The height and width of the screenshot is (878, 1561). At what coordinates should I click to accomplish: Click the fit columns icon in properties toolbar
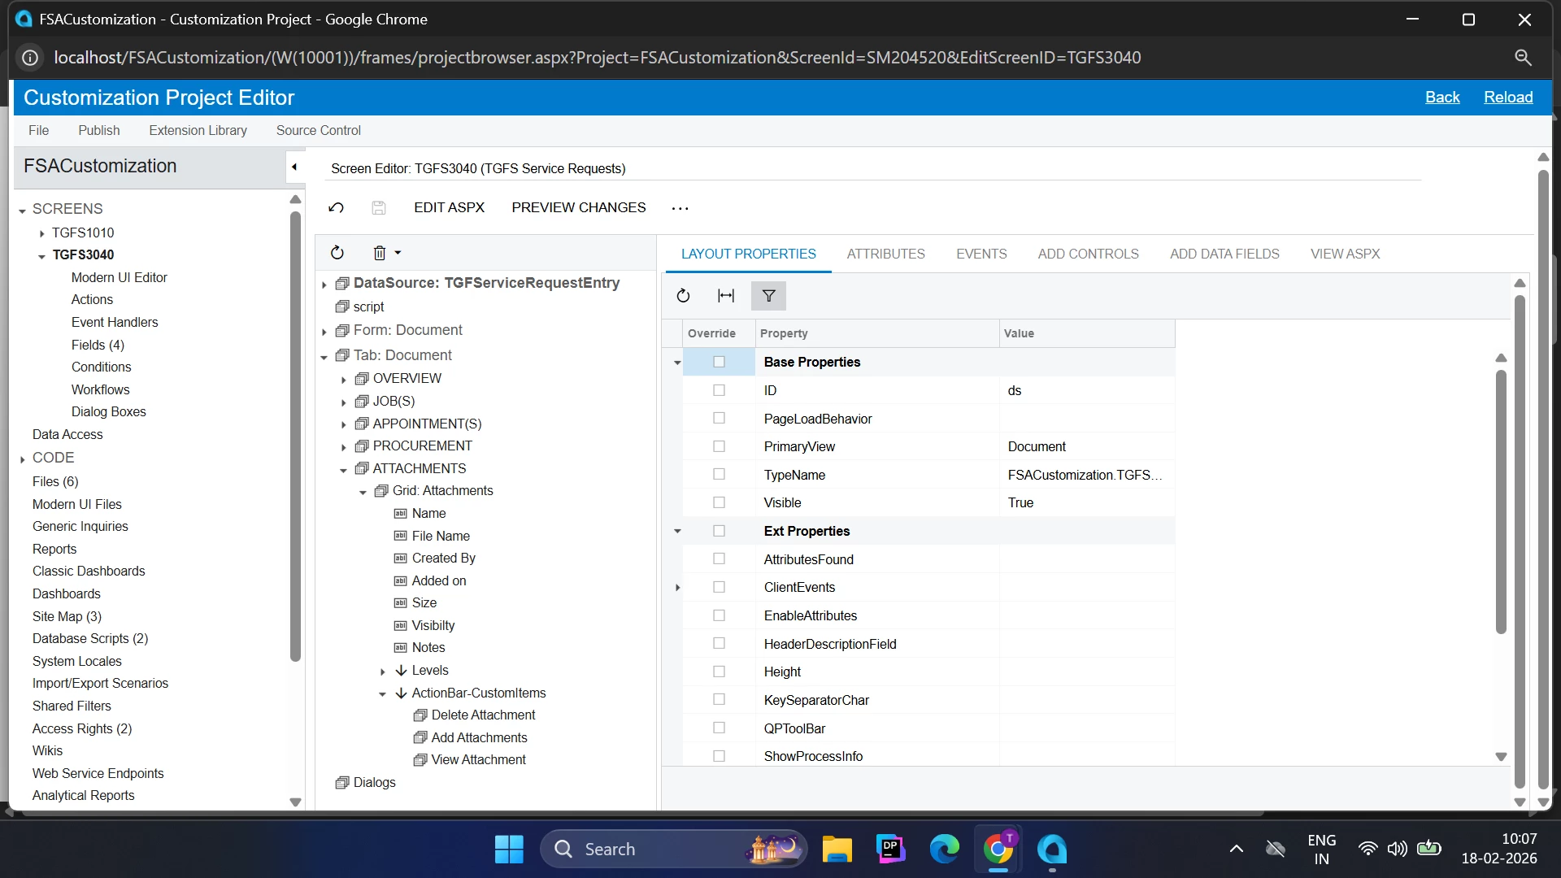726,296
